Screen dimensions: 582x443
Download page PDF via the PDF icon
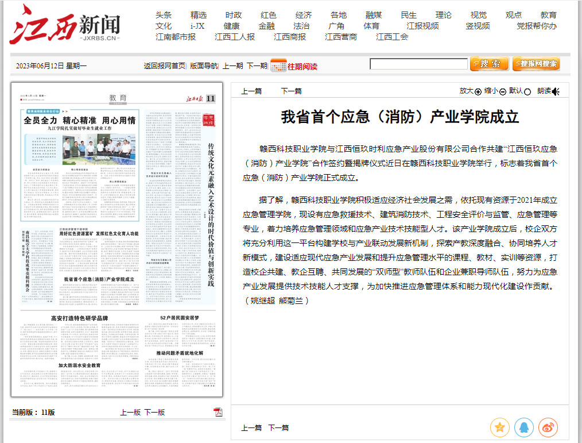coord(218,412)
